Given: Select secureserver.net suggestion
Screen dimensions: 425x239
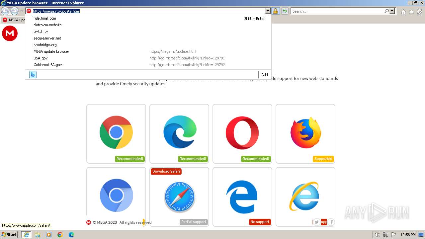Looking at the screenshot, I should [x=148, y=38].
